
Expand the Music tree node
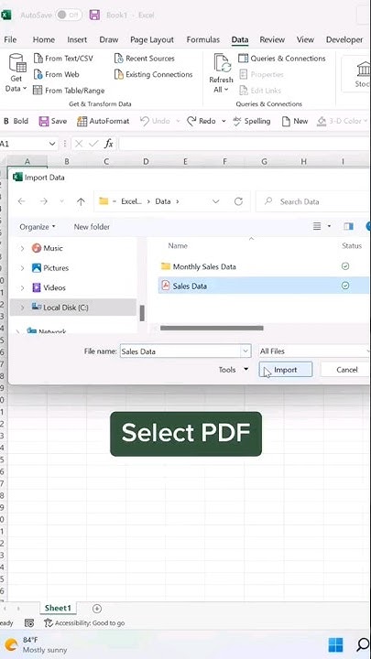[x=22, y=248]
